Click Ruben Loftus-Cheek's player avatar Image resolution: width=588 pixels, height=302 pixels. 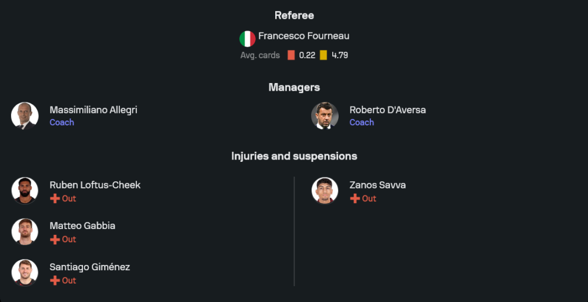click(x=25, y=191)
